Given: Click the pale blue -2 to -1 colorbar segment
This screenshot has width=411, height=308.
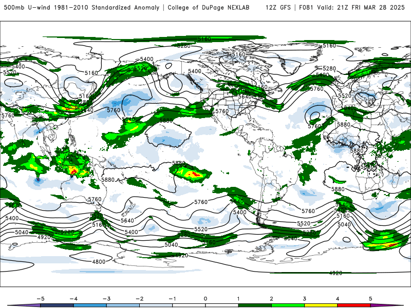Looking at the screenshot, I should (156, 305).
